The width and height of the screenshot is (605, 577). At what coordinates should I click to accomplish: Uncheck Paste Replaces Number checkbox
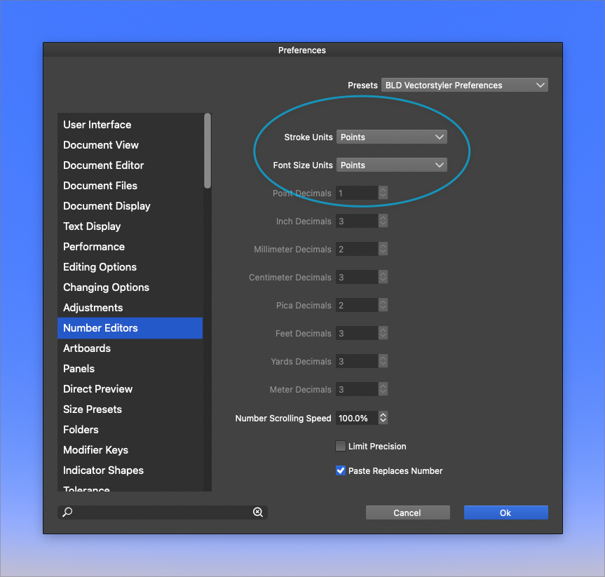341,470
